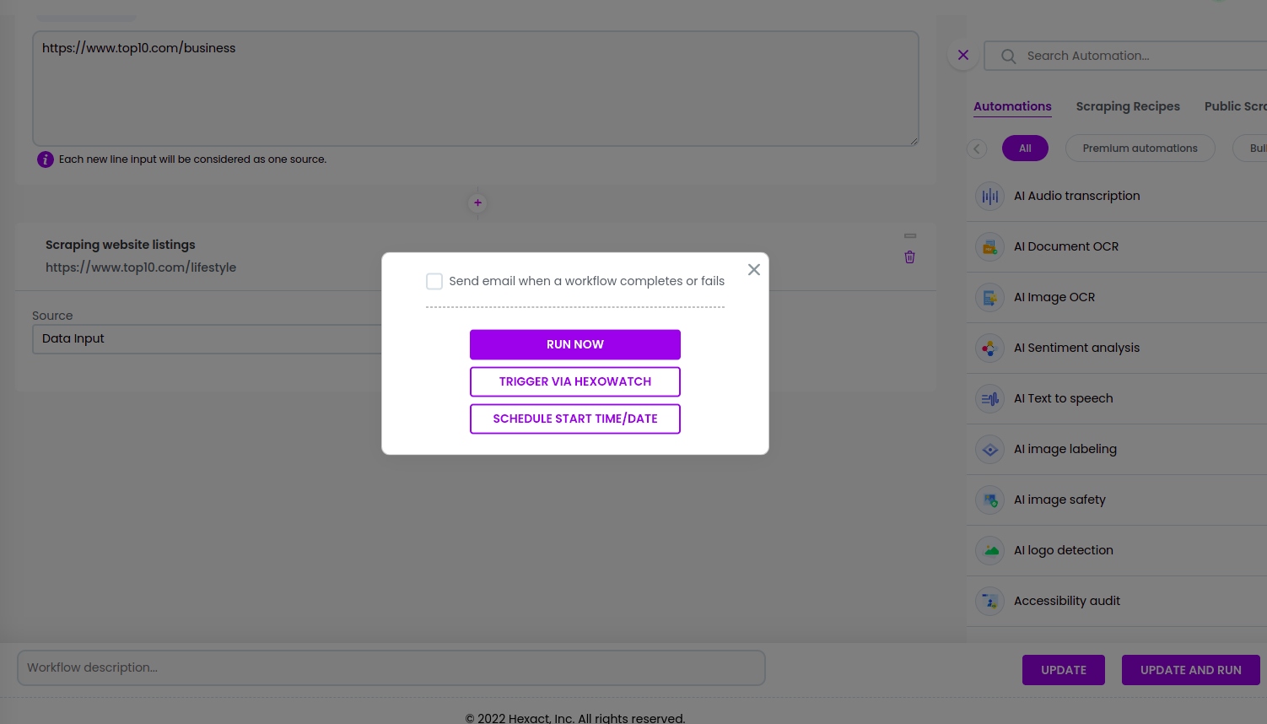Click the AI logo detection icon

[989, 550]
